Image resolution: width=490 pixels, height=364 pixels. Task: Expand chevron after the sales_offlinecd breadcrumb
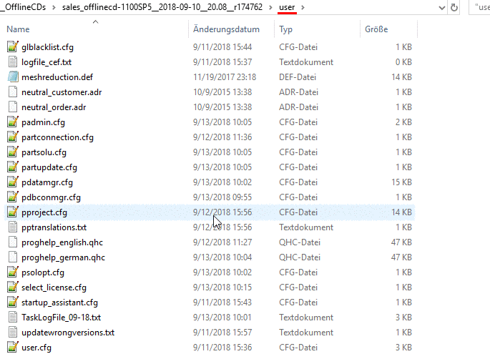270,7
